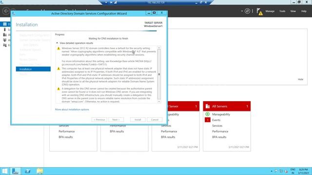Click first warning icon about cryptography
This screenshot has height=175, width=312.
tap(58, 49)
